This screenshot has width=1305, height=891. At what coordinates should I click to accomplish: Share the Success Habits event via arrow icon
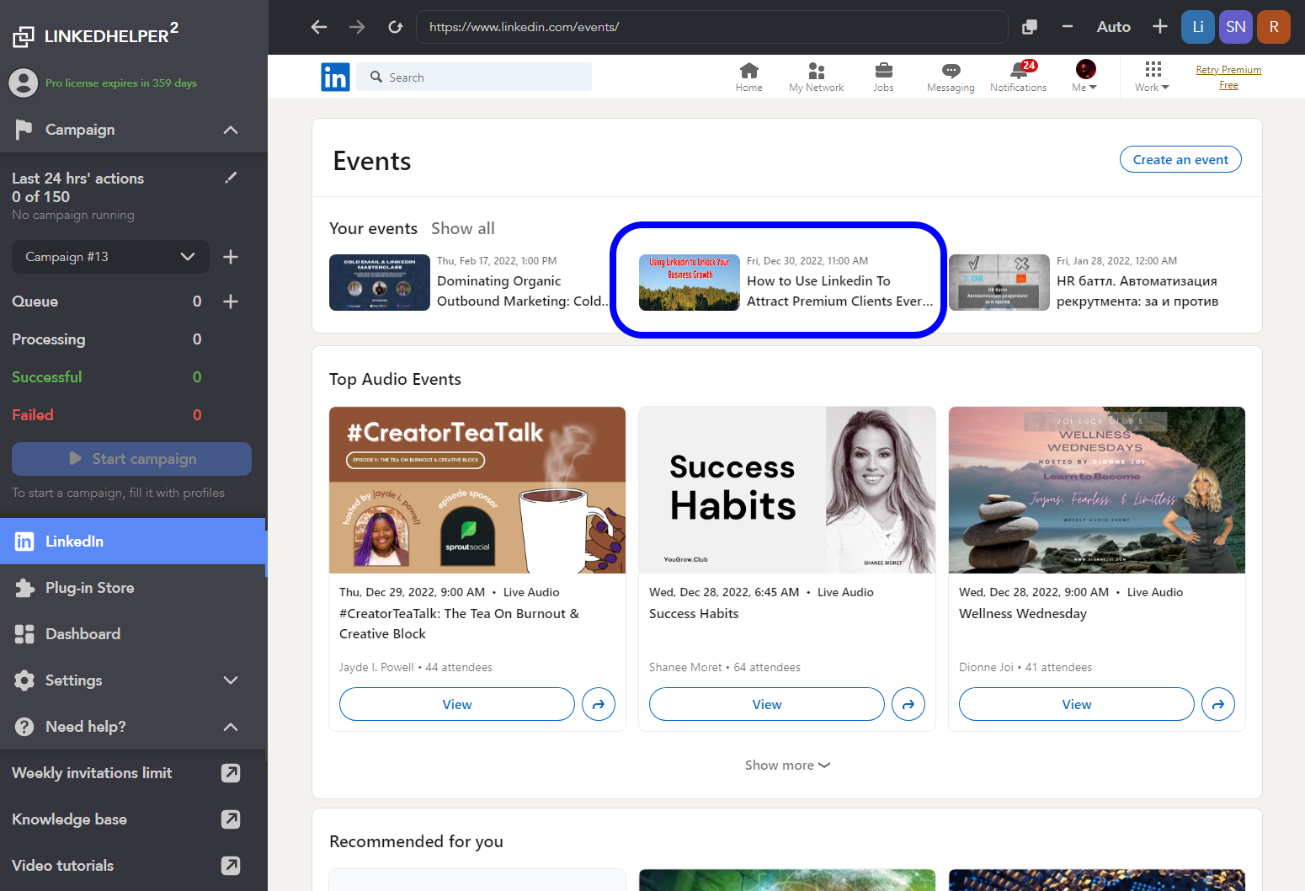pos(908,704)
